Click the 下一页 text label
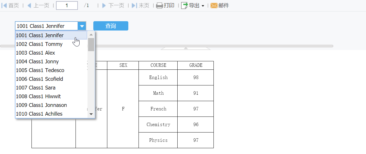366x154 pixels. (x=116, y=6)
